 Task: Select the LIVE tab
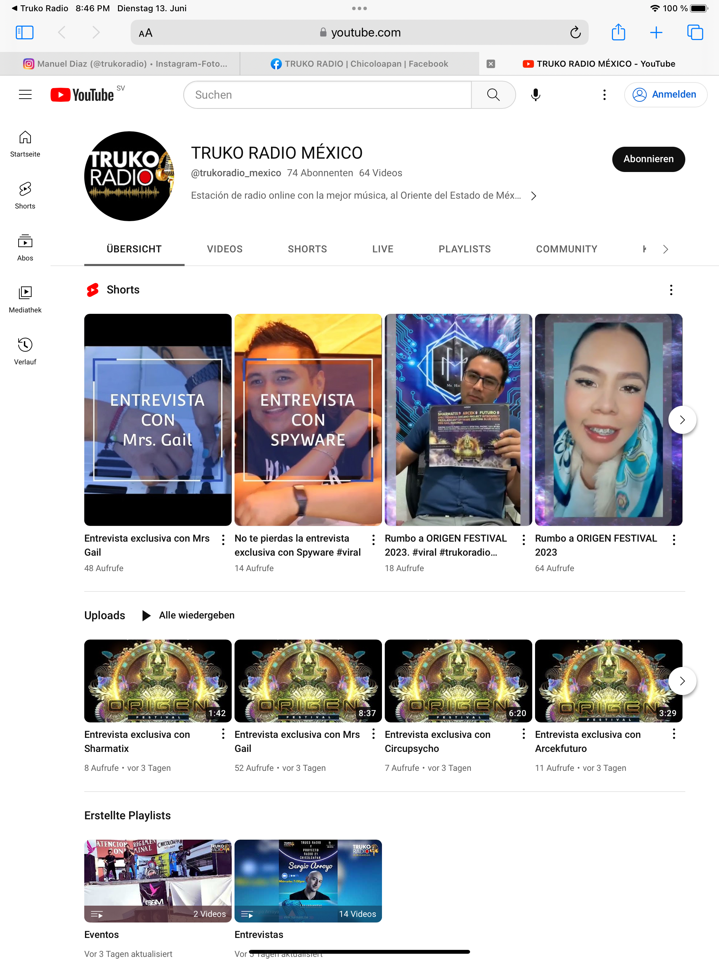coord(382,249)
